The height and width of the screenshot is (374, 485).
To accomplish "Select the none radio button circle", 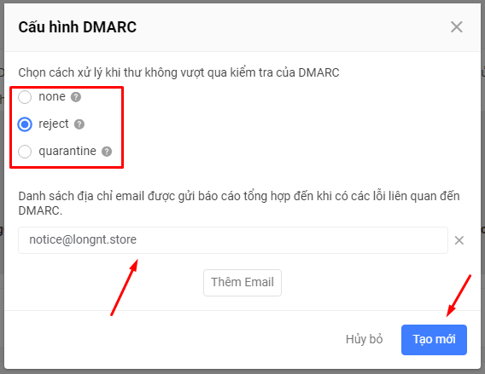I will (x=25, y=97).
